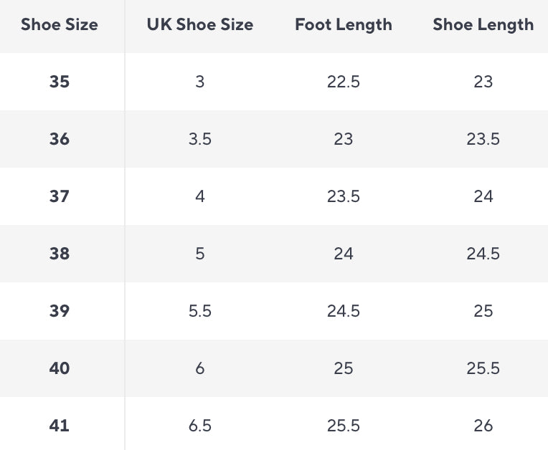This screenshot has height=450, width=548.
Task: Select shoe size 35 cell
Action: tap(60, 82)
